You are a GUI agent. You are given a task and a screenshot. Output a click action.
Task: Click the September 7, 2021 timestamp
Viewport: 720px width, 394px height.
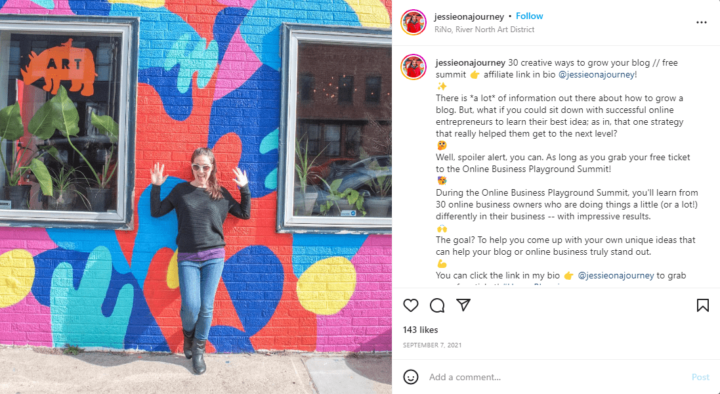[x=432, y=345]
